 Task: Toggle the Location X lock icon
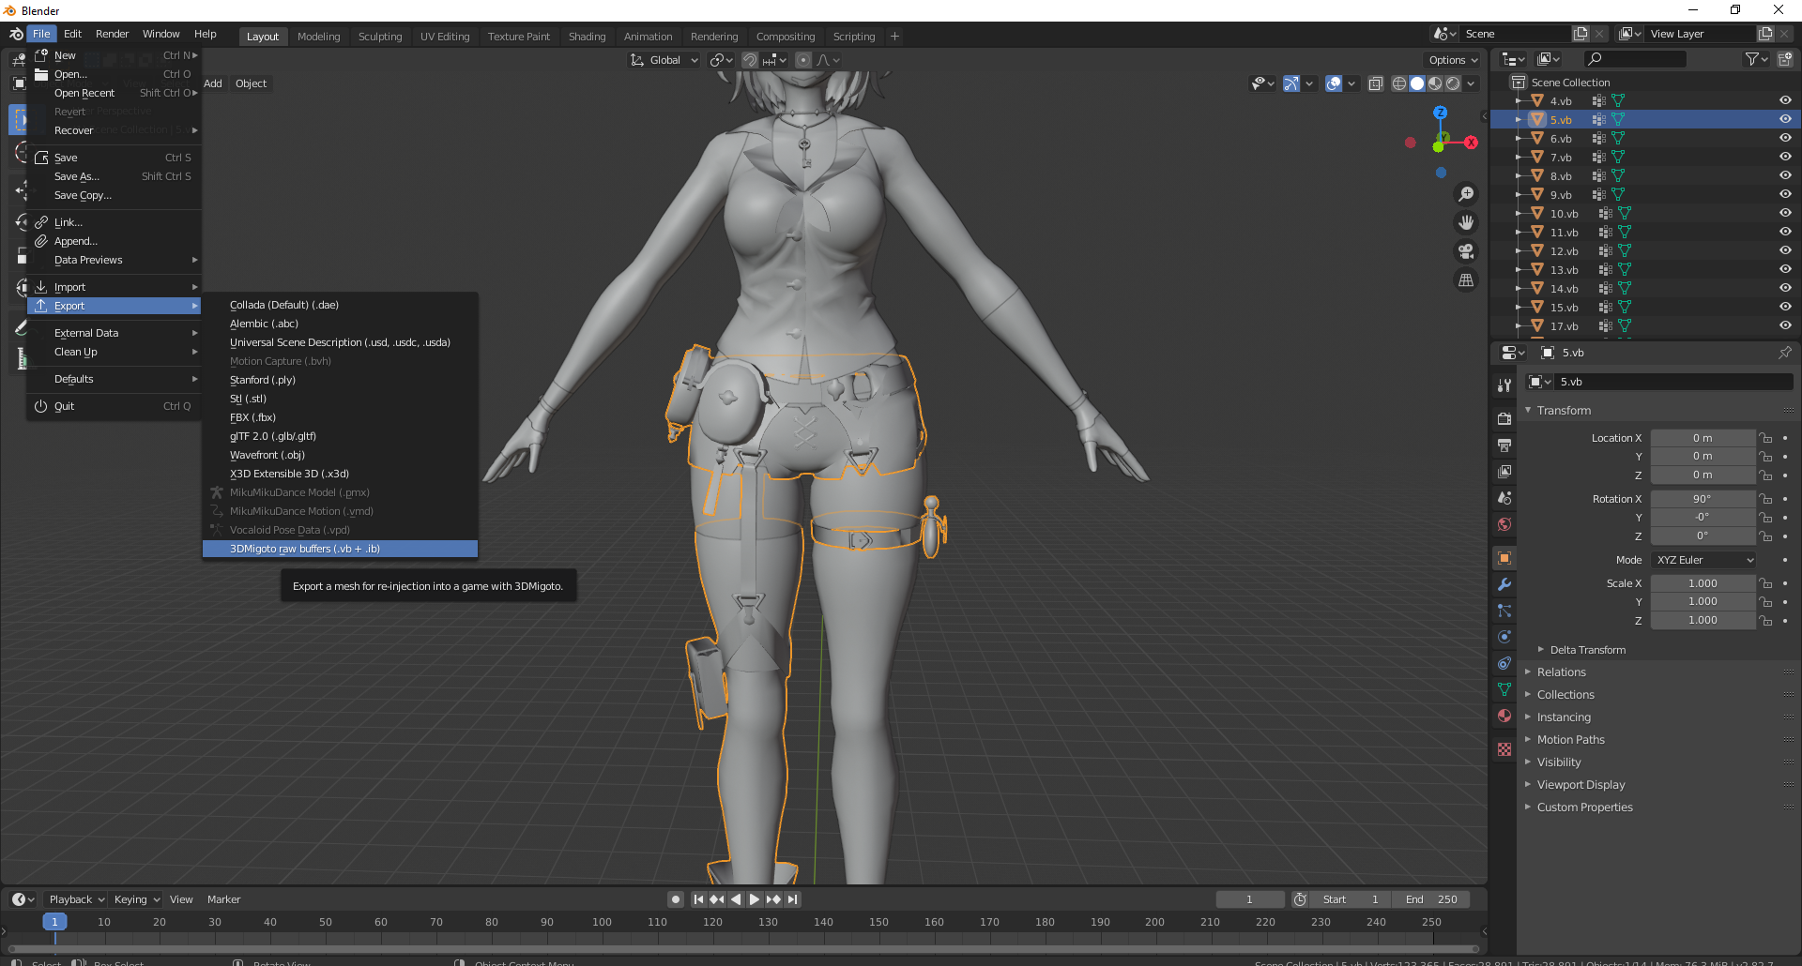(x=1765, y=438)
